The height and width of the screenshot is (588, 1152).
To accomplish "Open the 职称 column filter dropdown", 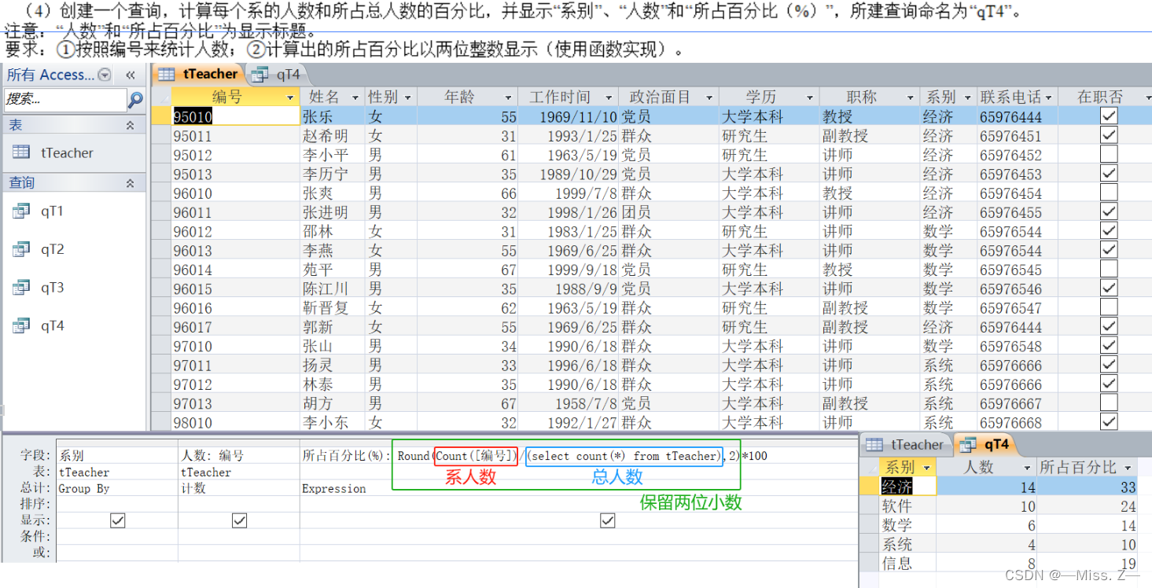I will (911, 97).
